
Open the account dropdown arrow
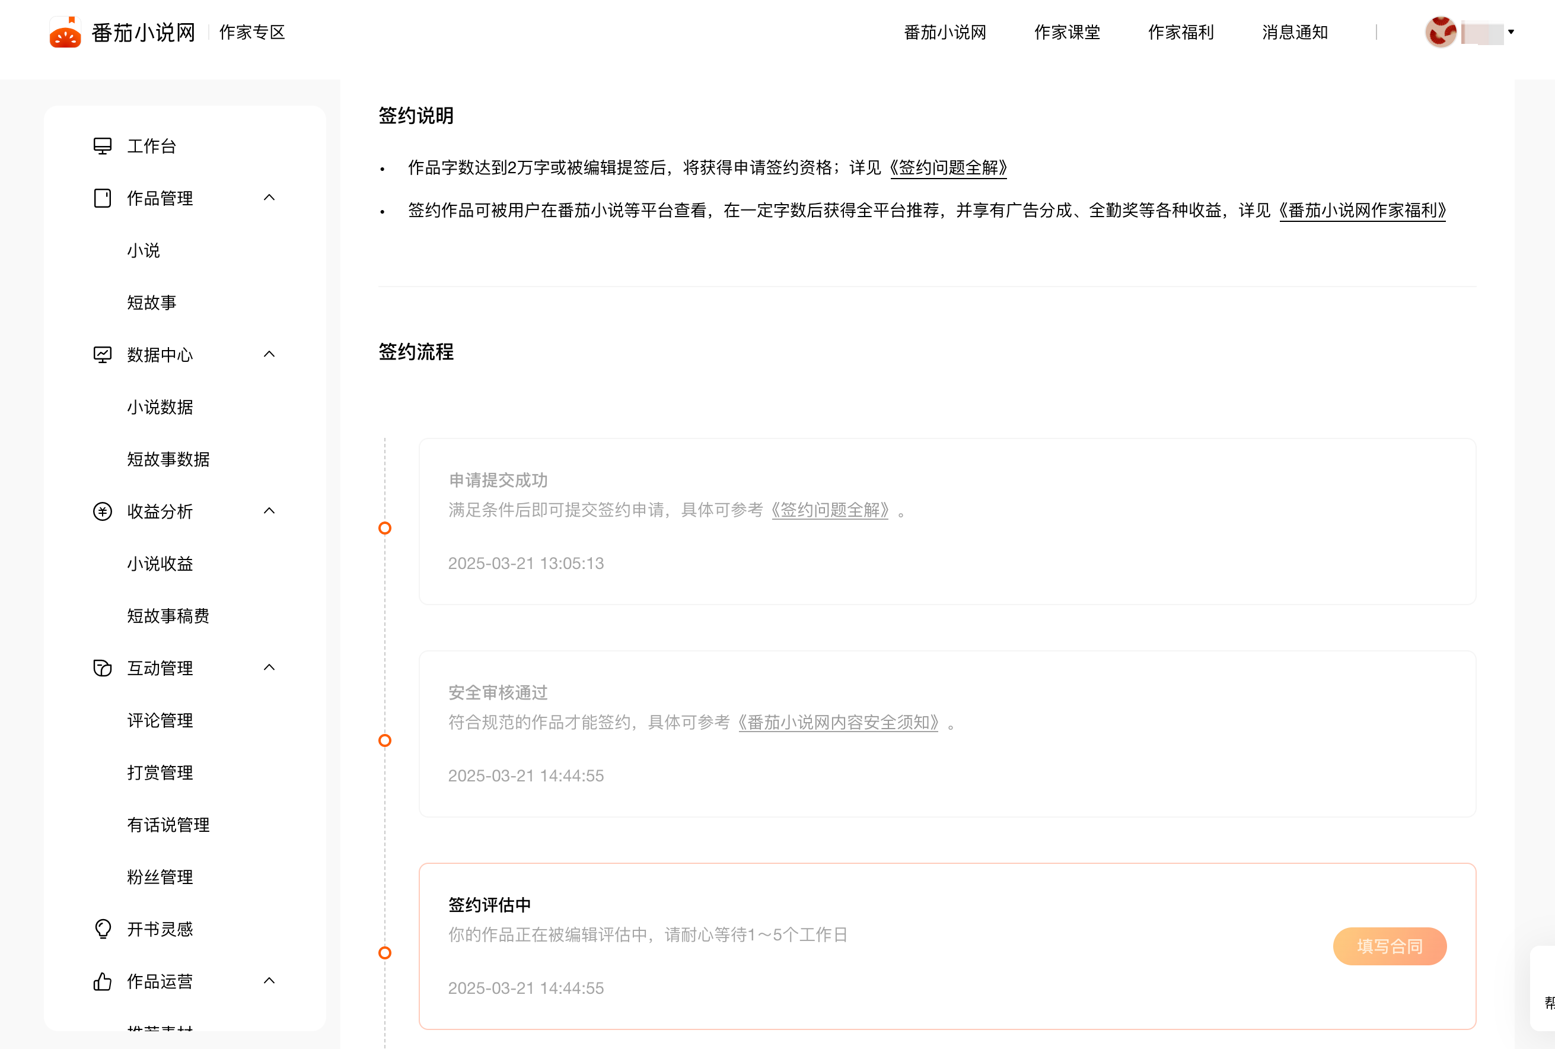tap(1511, 31)
